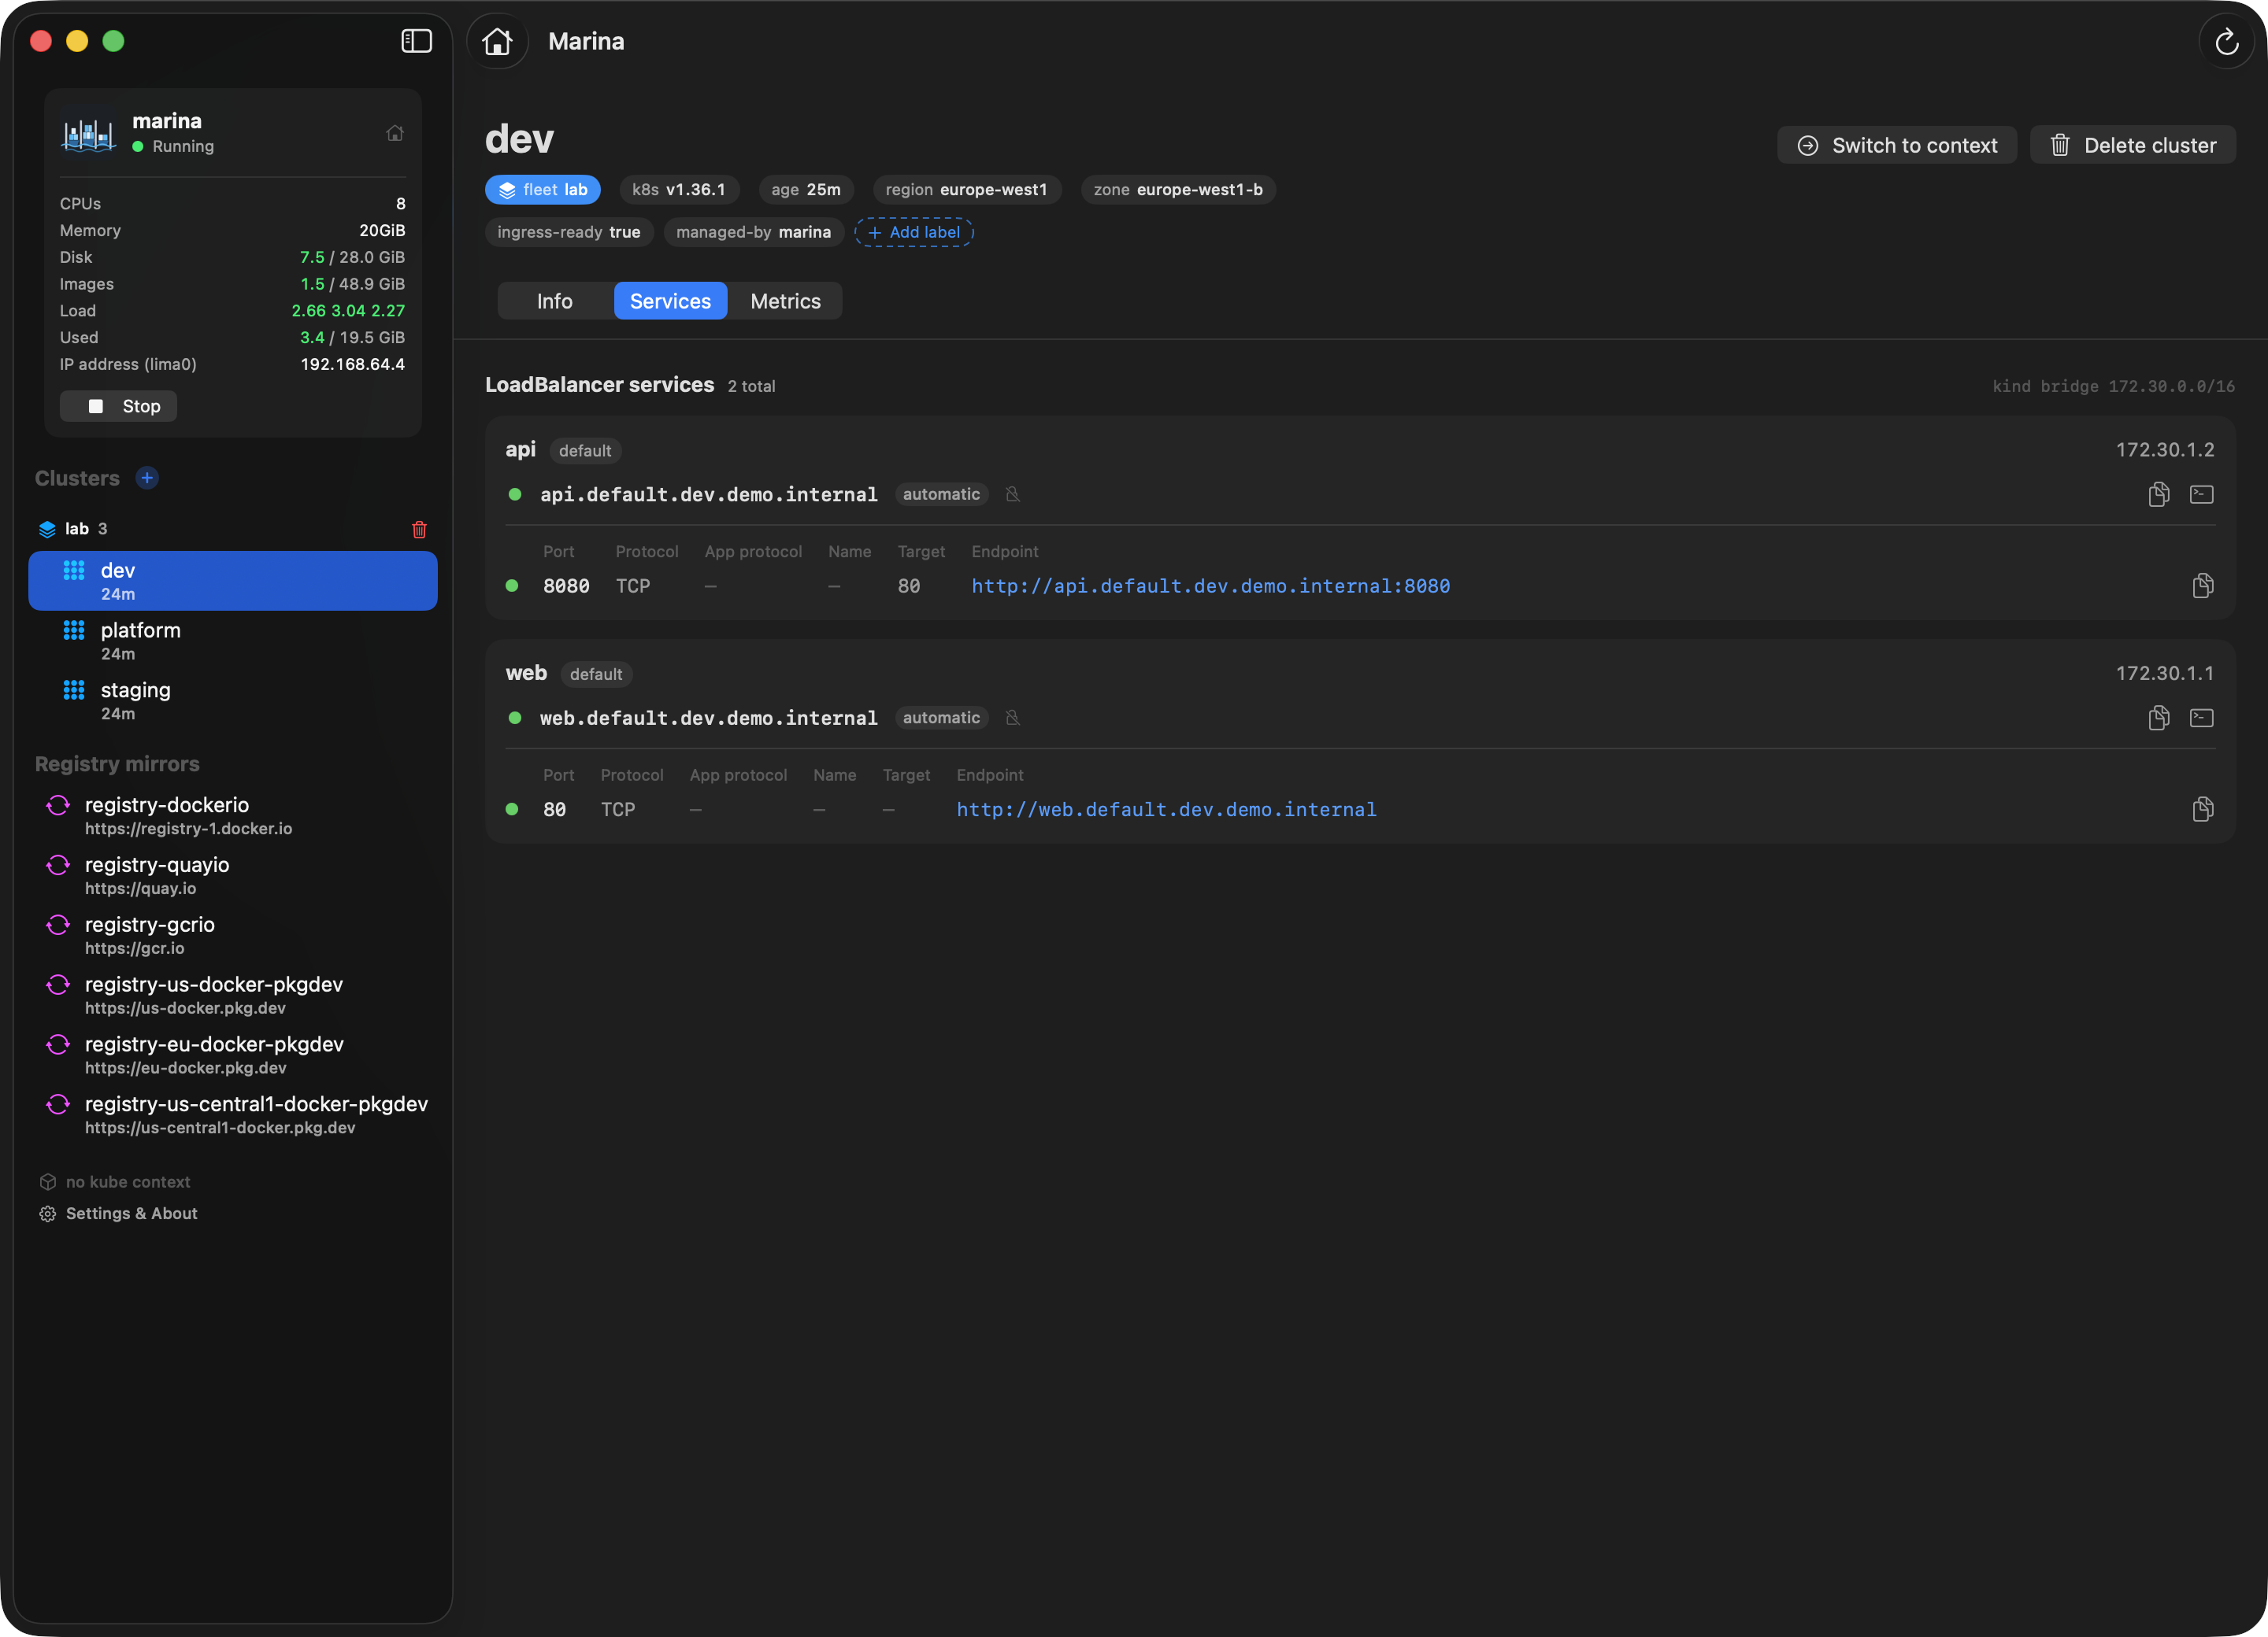The height and width of the screenshot is (1637, 2268).
Task: Refresh using the top-right reload icon
Action: pos(2226,41)
